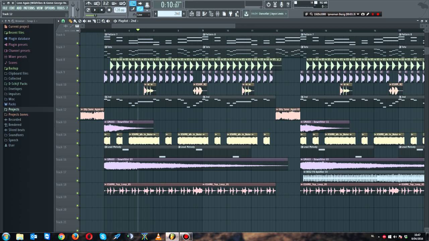The height and width of the screenshot is (241, 429).
Task: Open the Playlist - 2nd title dropdown
Action: (x=127, y=21)
